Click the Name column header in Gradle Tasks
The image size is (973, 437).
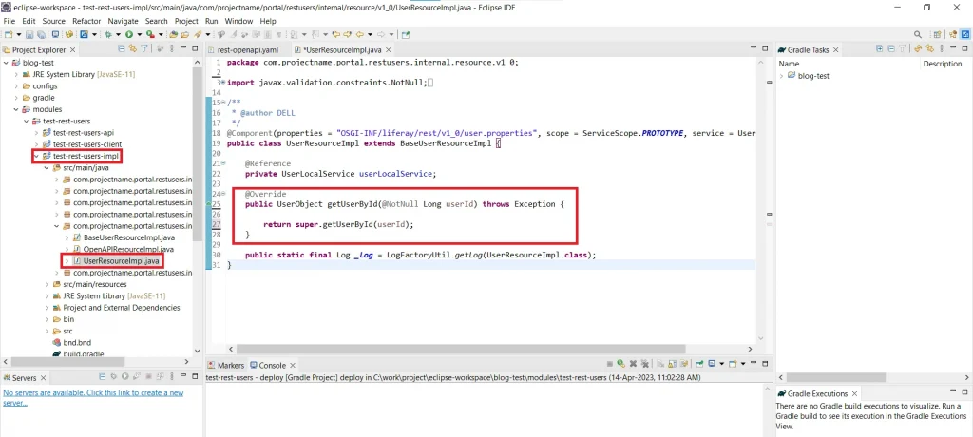point(789,64)
